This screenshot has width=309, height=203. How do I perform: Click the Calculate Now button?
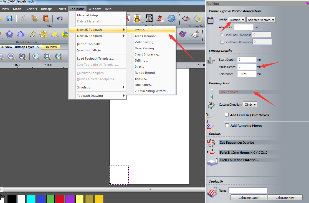point(285,197)
